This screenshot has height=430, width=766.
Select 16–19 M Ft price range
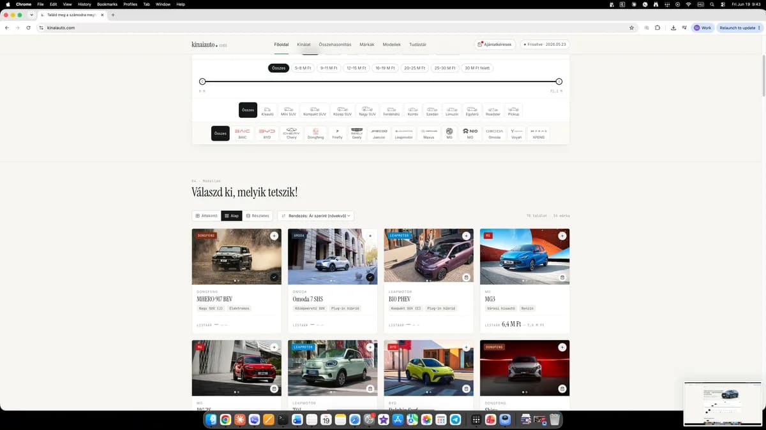coord(385,68)
